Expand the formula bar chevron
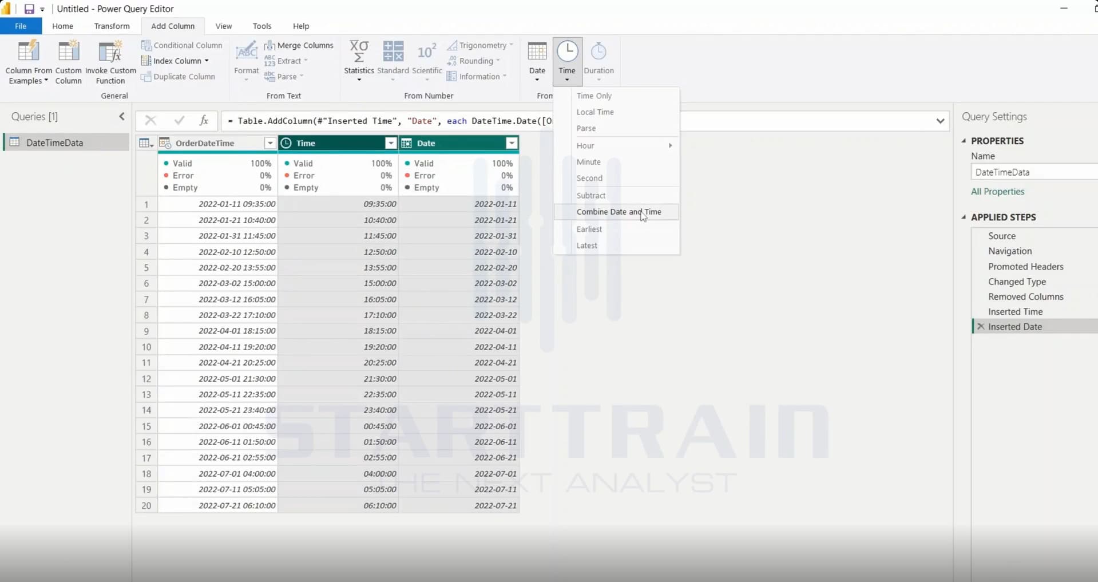 pyautogui.click(x=940, y=121)
